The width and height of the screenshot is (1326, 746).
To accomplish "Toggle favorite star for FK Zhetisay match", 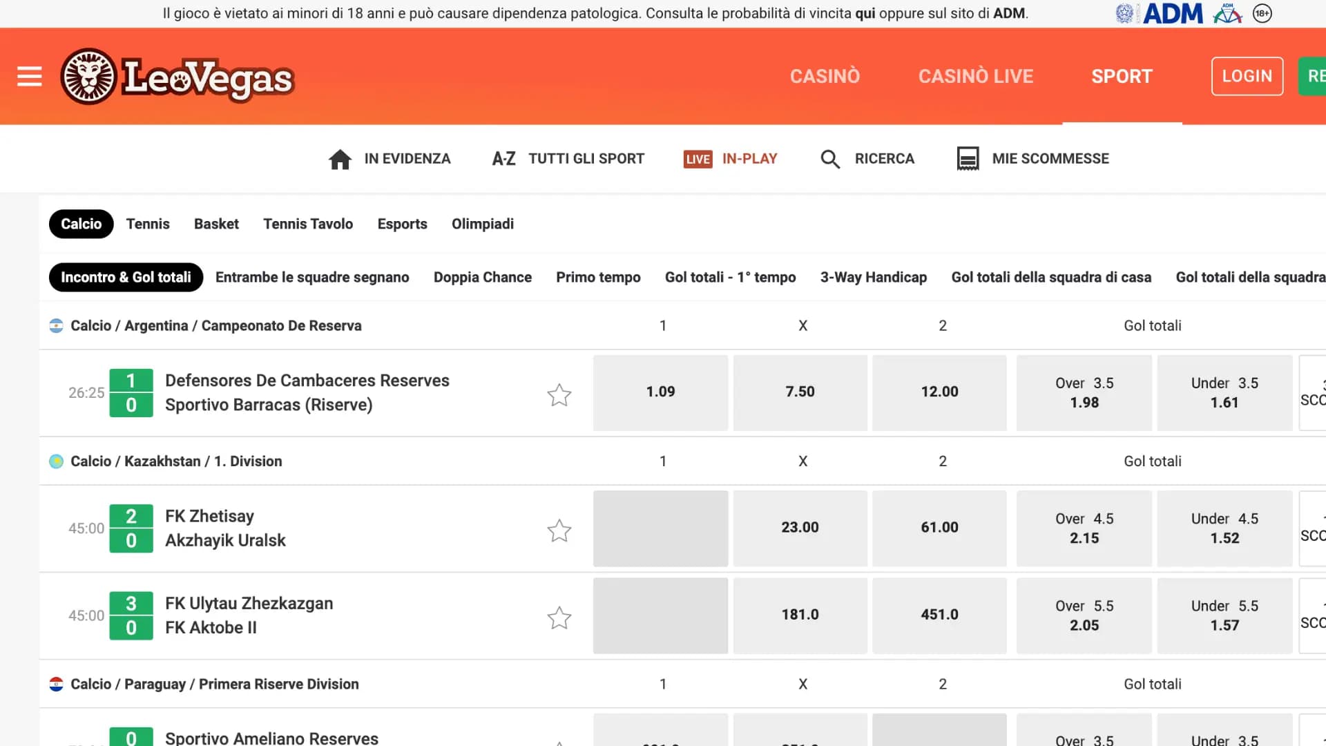I will pyautogui.click(x=559, y=530).
